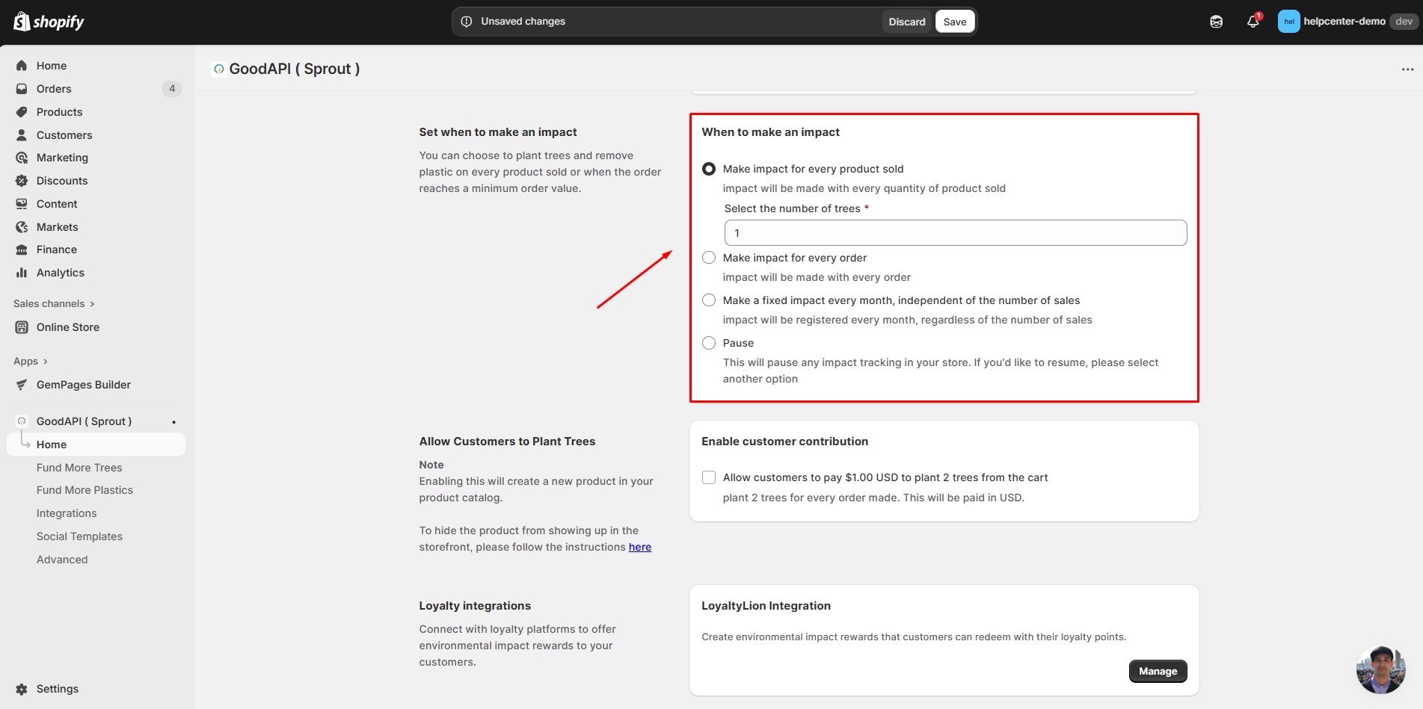This screenshot has height=709, width=1423.
Task: Click the Online Store icon
Action: pyautogui.click(x=22, y=327)
